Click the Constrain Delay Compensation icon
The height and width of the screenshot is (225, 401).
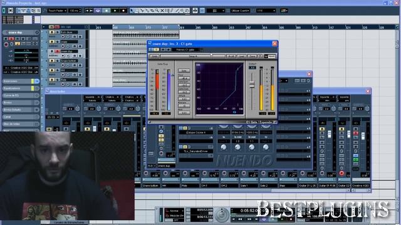(11, 11)
